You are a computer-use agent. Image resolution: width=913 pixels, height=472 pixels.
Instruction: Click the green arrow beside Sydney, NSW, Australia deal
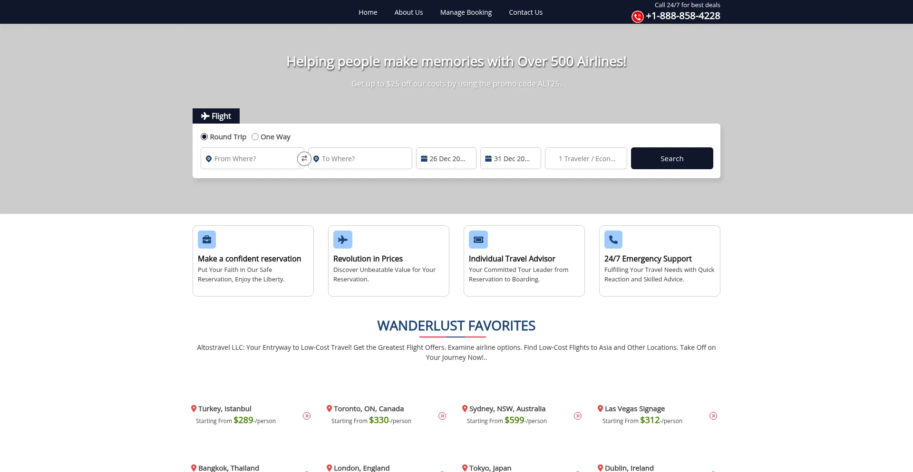point(578,415)
